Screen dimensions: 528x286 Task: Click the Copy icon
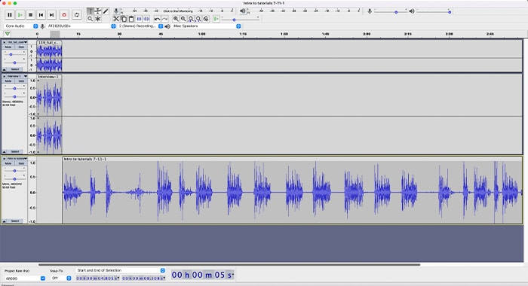(124, 19)
